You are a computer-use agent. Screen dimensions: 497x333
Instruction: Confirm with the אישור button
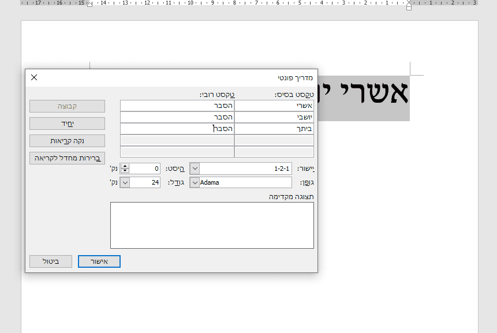[99, 261]
